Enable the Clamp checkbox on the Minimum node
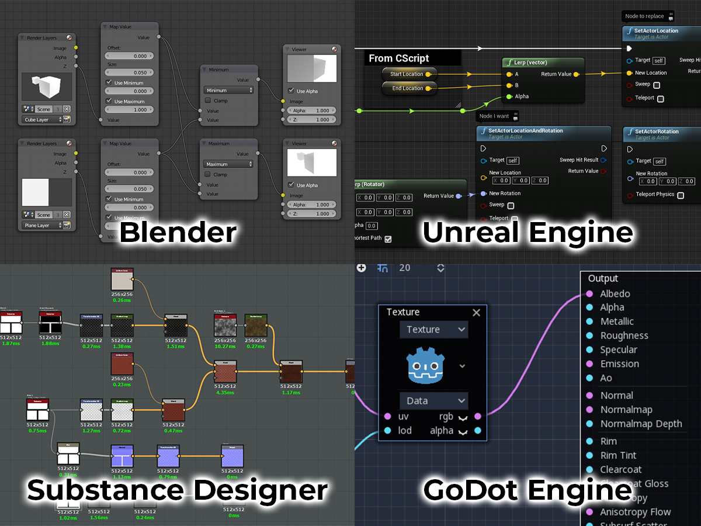Screen dimensions: 701x526 pos(208,101)
